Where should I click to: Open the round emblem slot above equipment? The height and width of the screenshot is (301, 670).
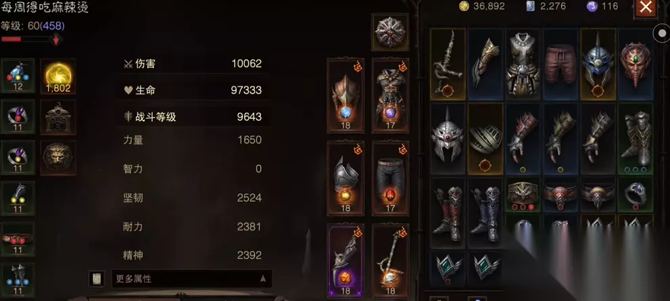[x=390, y=32]
